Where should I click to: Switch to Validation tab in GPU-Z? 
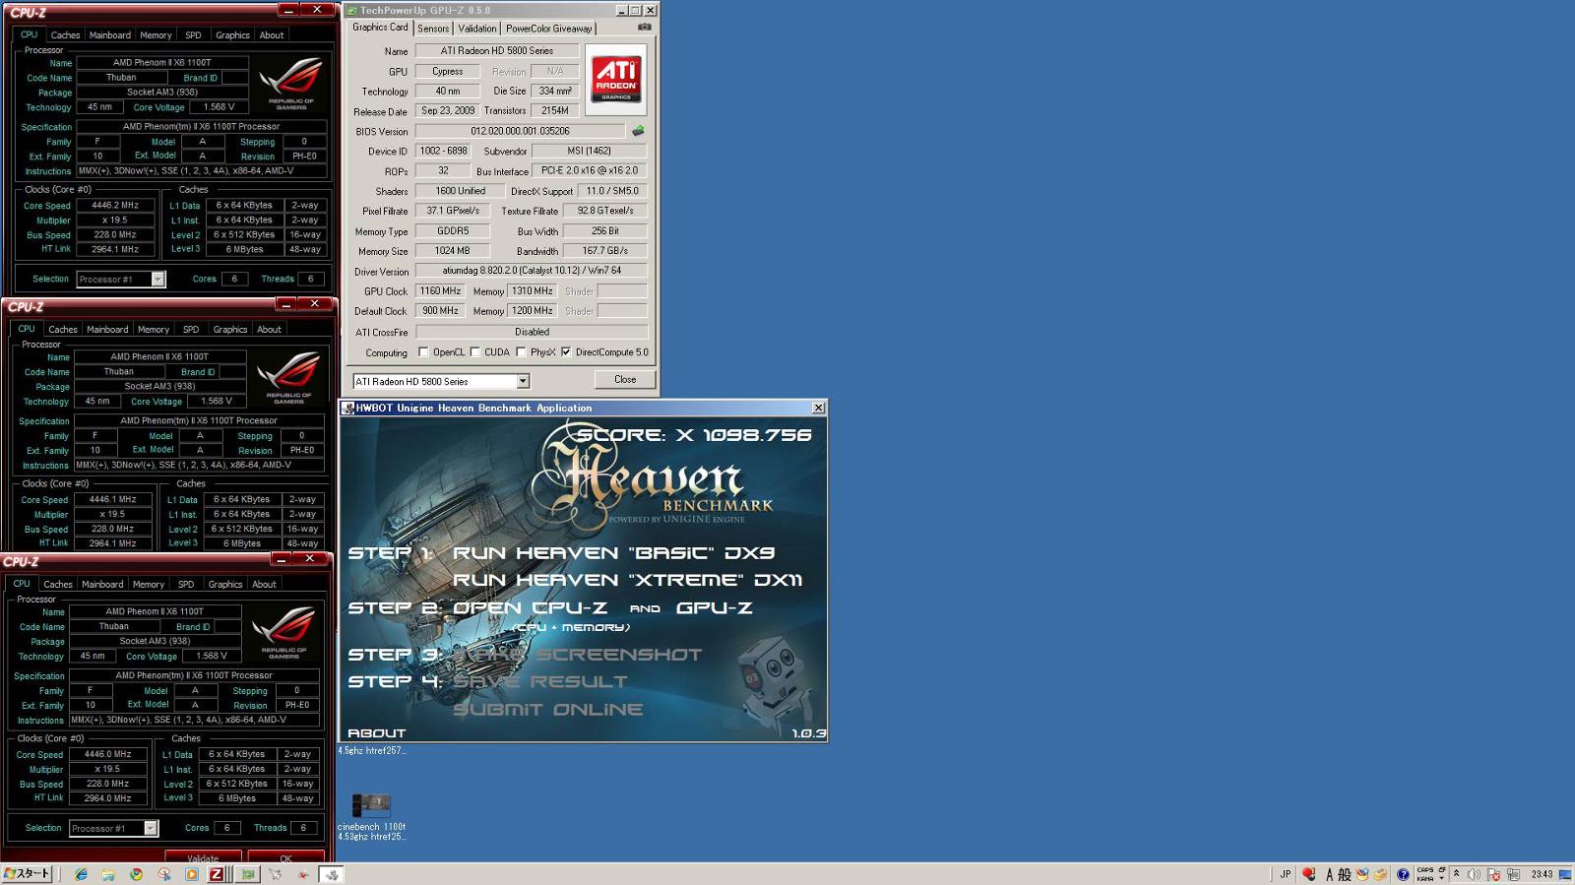pyautogui.click(x=477, y=29)
